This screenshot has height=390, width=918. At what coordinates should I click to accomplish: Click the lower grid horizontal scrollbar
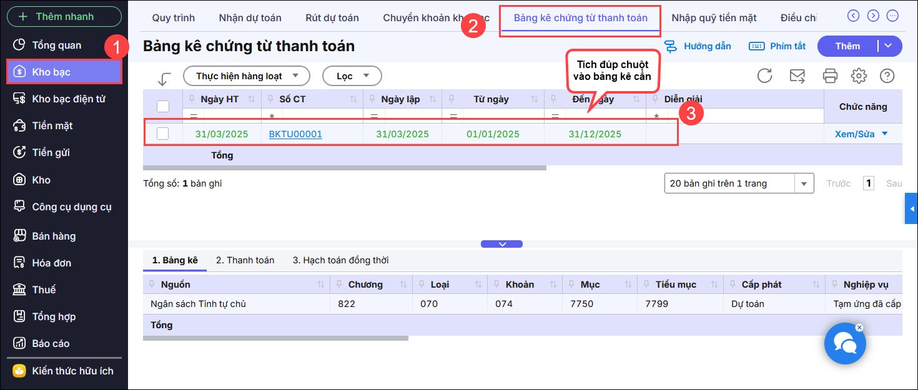275,338
